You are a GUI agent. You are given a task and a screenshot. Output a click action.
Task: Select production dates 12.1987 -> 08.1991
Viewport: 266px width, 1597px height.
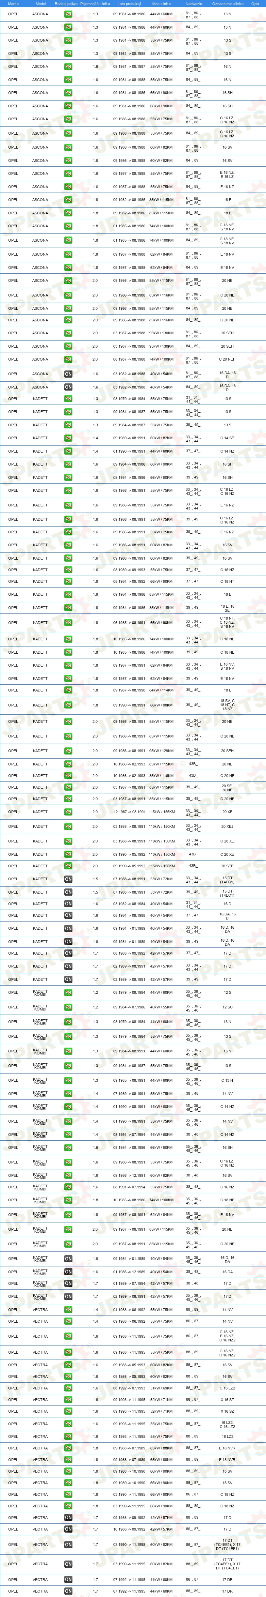point(129,812)
